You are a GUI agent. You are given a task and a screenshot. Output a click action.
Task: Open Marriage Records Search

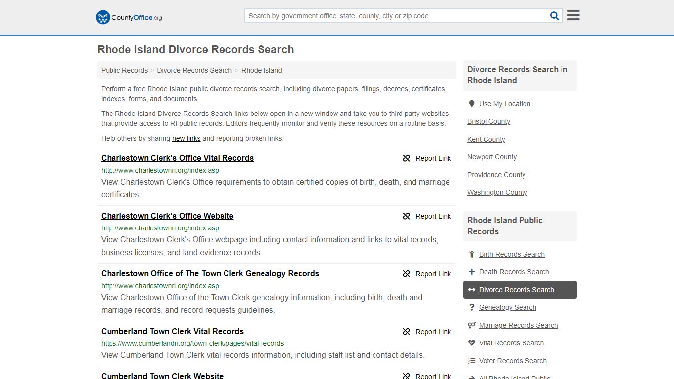click(x=518, y=325)
